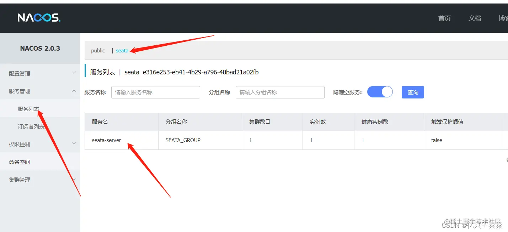Viewport: 508px width, 232px height.
Task: Focus the 分组名称 input field
Action: point(280,92)
